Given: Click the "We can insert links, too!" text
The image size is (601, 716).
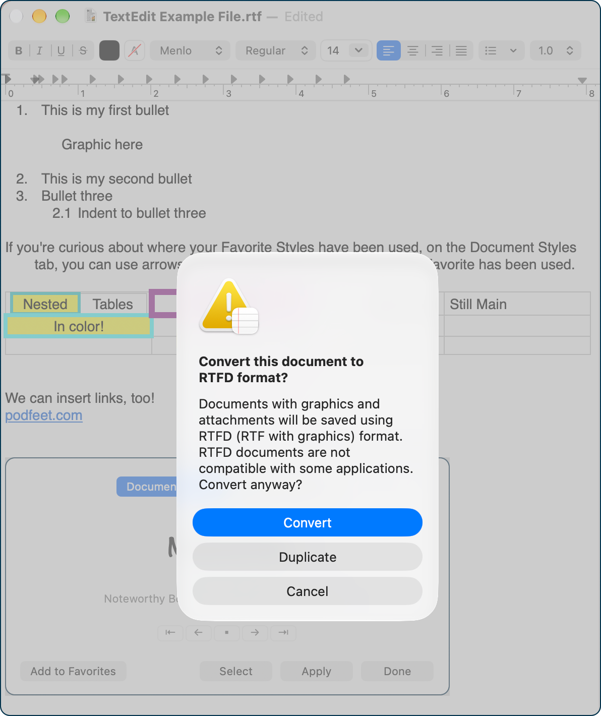Looking at the screenshot, I should 80,398.
